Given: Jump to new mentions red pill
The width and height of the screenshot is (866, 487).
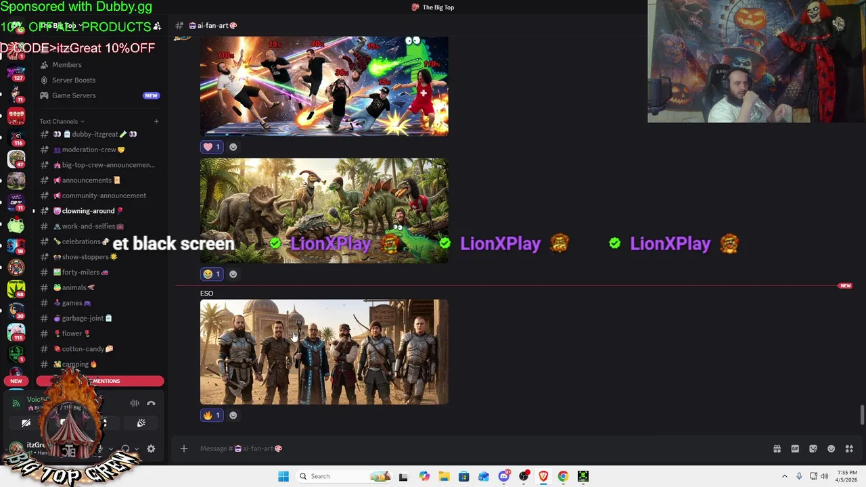Looking at the screenshot, I should tap(100, 381).
